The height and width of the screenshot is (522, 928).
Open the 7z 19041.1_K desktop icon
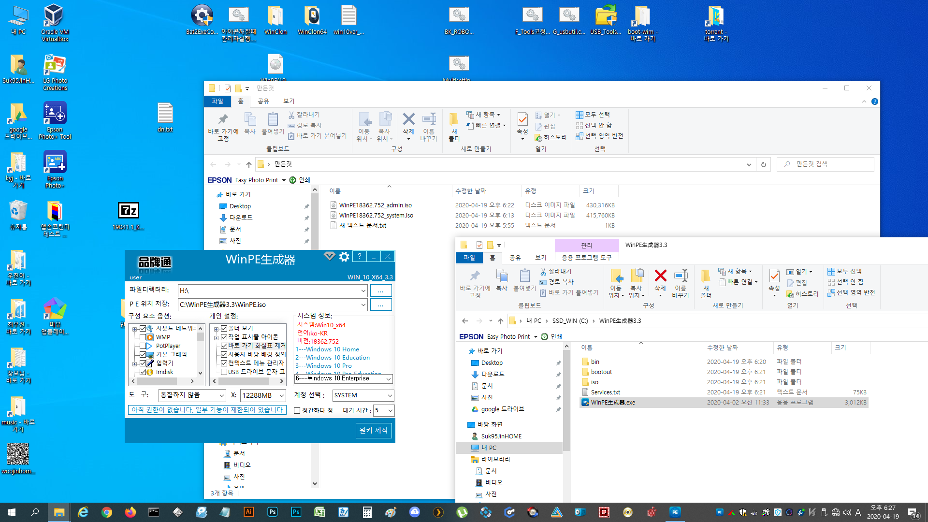click(x=129, y=216)
